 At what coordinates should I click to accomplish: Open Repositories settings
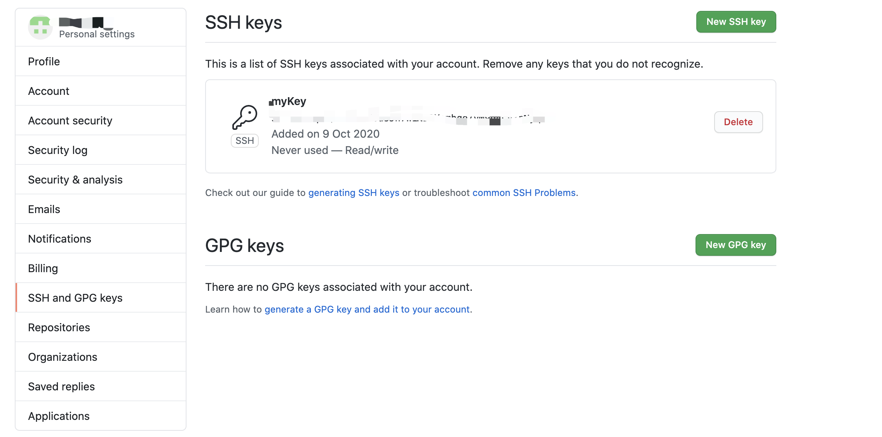(59, 327)
